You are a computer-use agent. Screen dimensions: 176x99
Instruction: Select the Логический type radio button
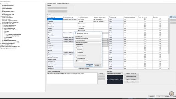[x=76, y=53]
